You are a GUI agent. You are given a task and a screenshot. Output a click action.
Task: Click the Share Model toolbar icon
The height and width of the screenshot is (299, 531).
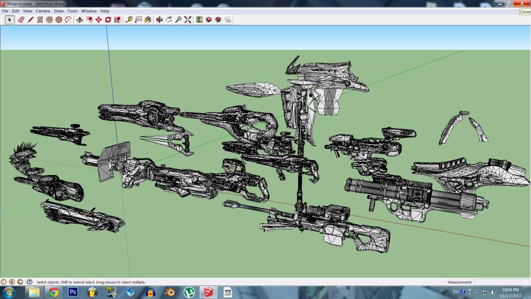pyautogui.click(x=218, y=20)
